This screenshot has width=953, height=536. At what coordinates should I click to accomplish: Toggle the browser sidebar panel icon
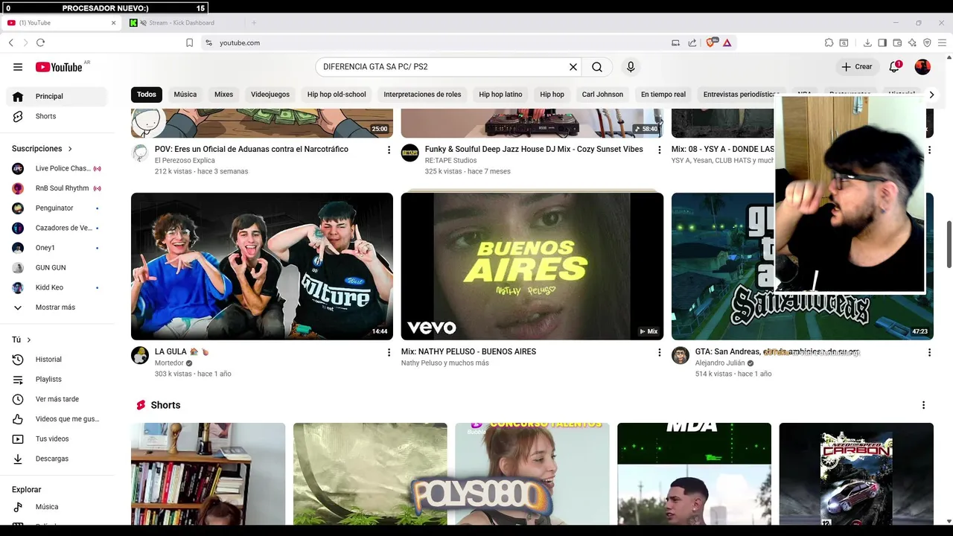(882, 42)
